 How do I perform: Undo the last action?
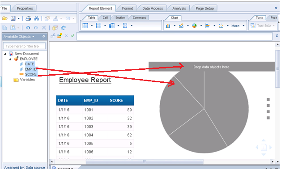click(x=28, y=28)
